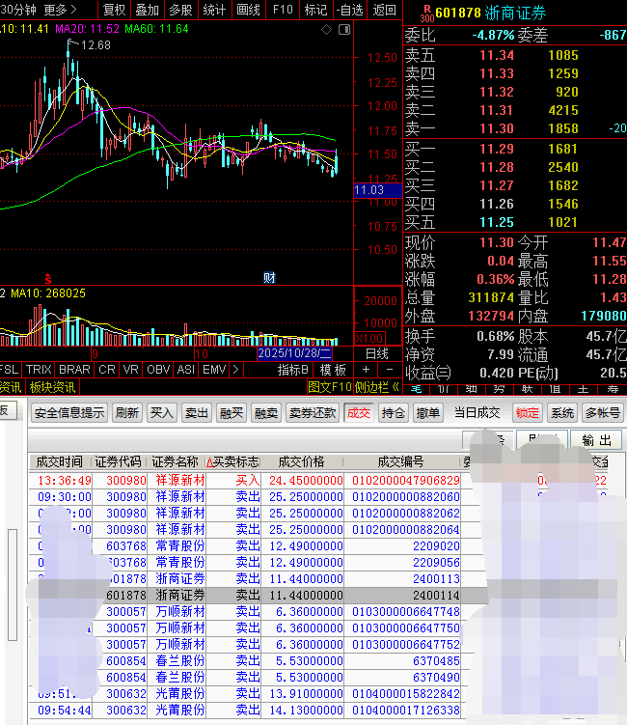Activate the 画线 drawing tool
The image size is (627, 725).
coord(249,10)
